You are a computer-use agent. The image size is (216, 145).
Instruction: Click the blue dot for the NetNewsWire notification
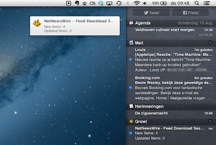coord(131,133)
